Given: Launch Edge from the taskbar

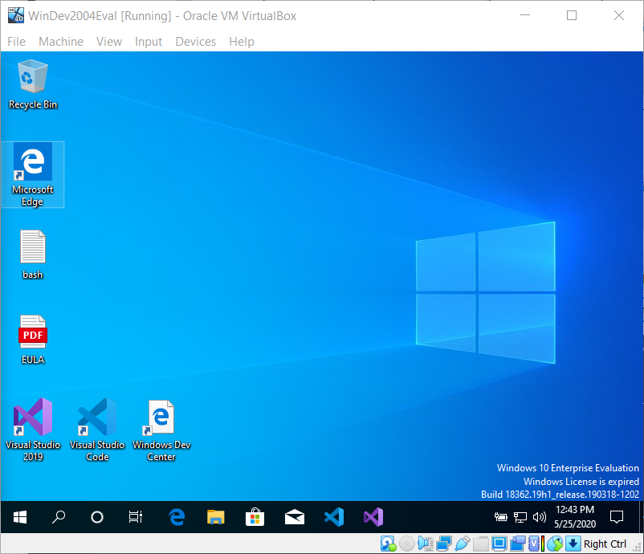Looking at the screenshot, I should 177,517.
